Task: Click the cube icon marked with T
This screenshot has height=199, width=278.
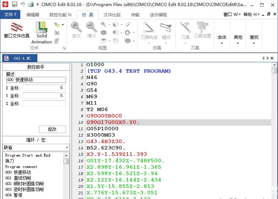Action: pyautogui.click(x=116, y=41)
